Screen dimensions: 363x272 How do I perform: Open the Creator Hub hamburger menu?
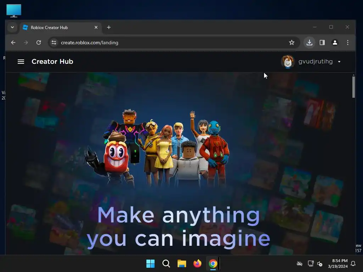pyautogui.click(x=21, y=62)
